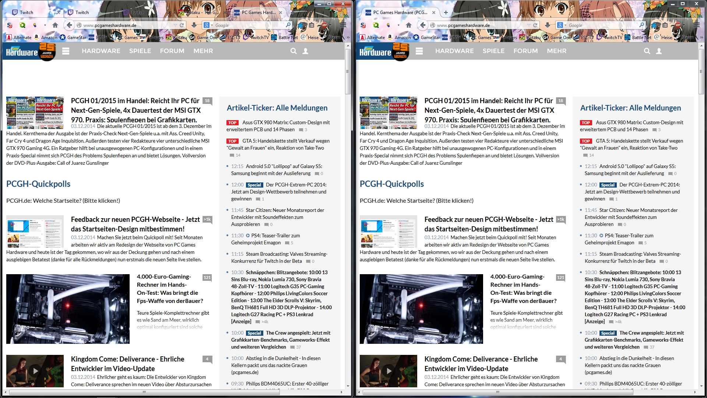Click the Adblock Plus icon in left window
This screenshot has width=707, height=398.
tap(324, 25)
